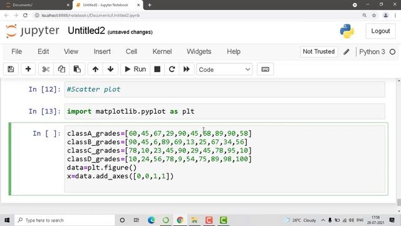Click the data=plt.figure() line
401x226 pixels.
coord(102,168)
